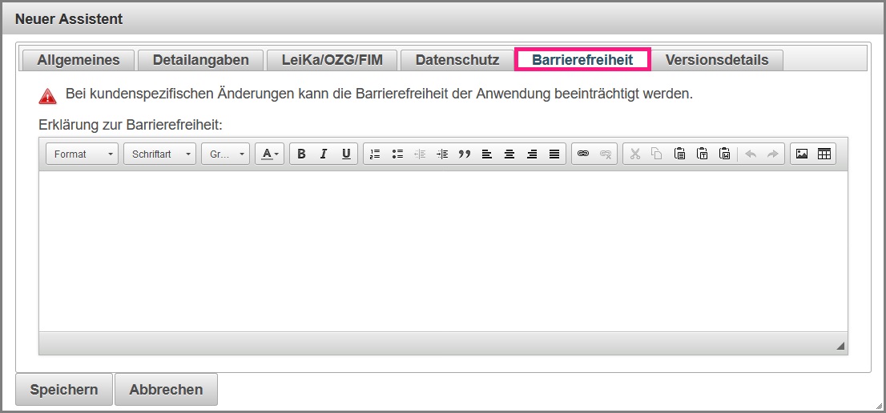The width and height of the screenshot is (886, 413).
Task: Open the LeiKa/OZG/FIM tab
Action: (x=332, y=60)
